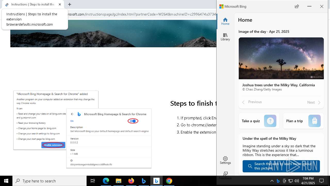Show the next image of the day

click(314, 102)
